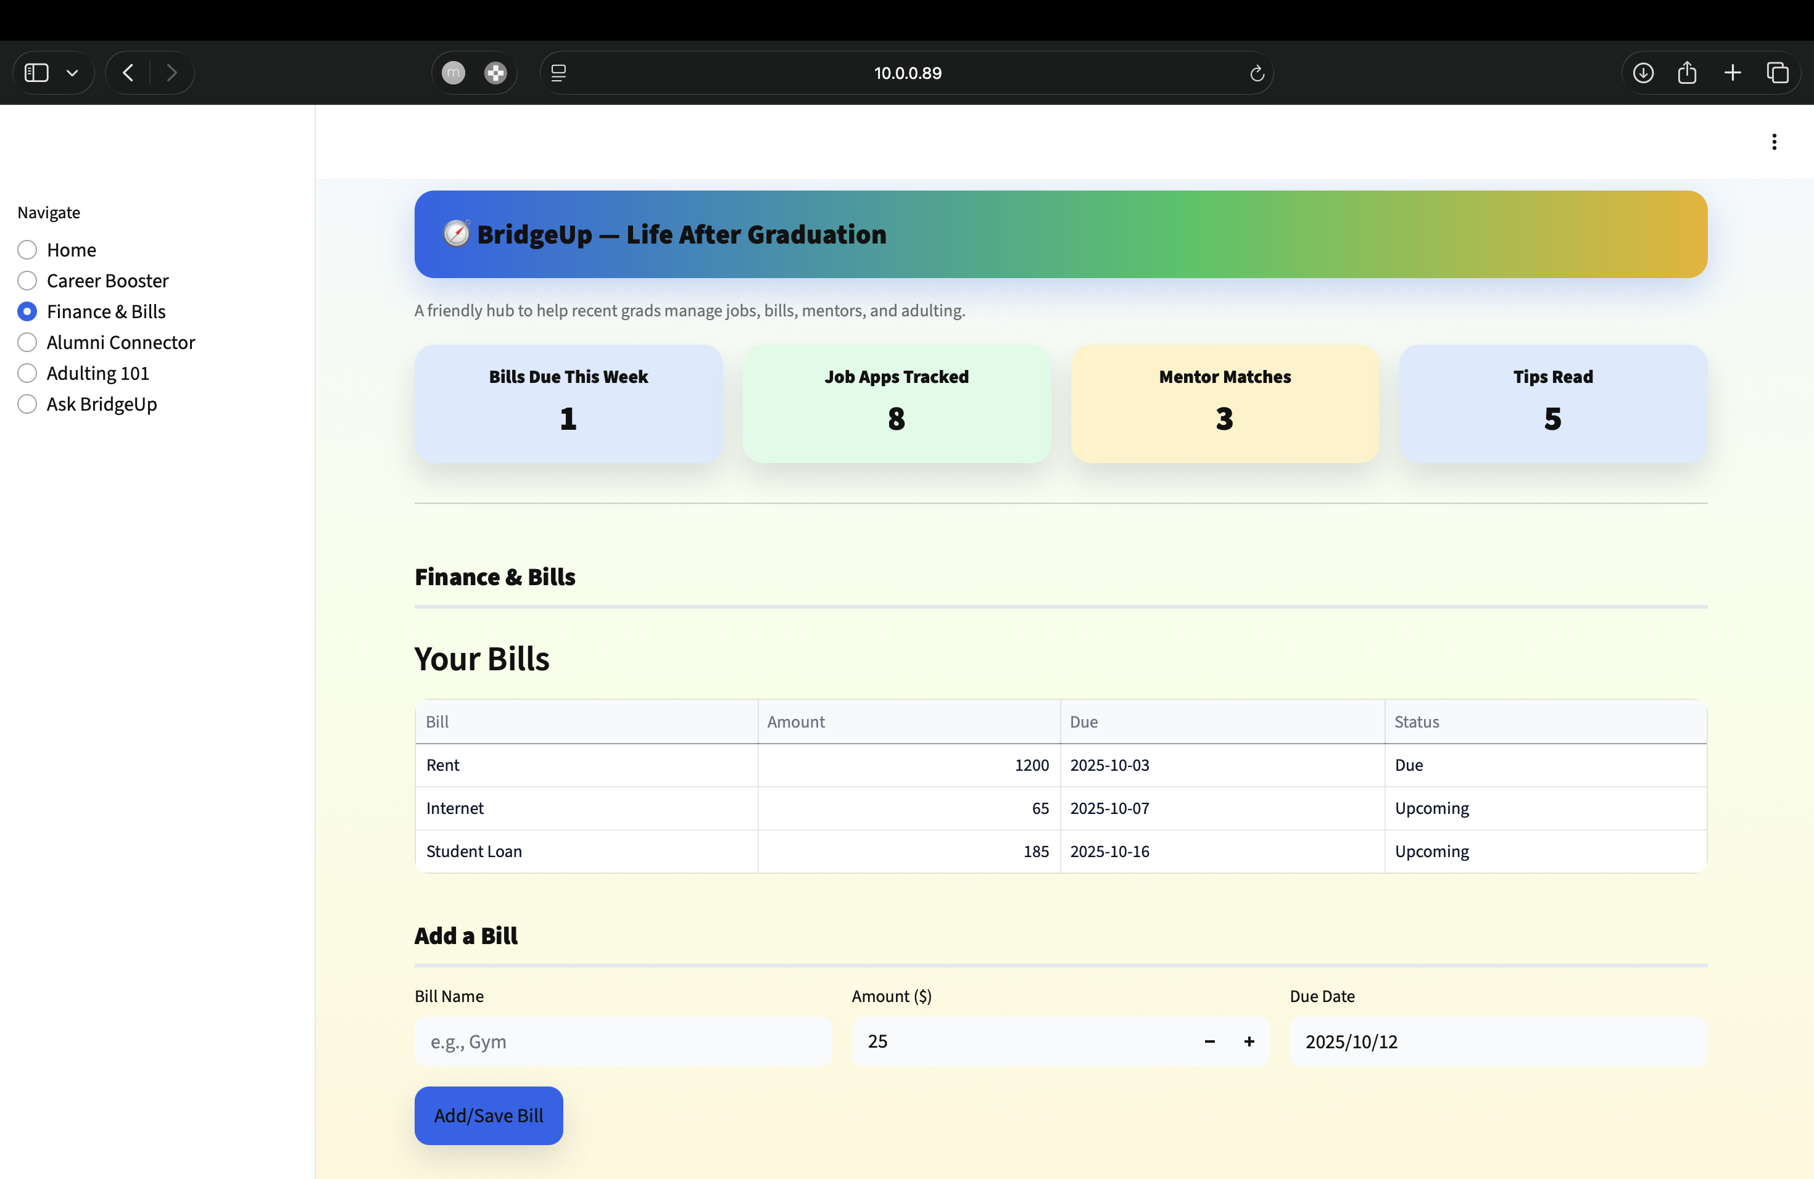Screen dimensions: 1814x1179
Task: Open the Due Date picker field
Action: 1497,1041
